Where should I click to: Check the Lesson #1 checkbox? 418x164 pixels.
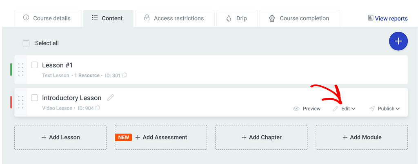click(x=34, y=65)
